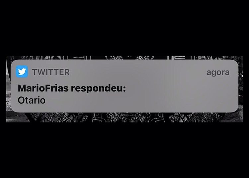
Task: Click wallpaper at left edge of the banner
Action: point(8,89)
